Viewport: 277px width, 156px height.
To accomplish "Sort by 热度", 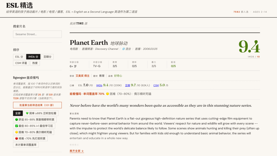I will point(35,63).
